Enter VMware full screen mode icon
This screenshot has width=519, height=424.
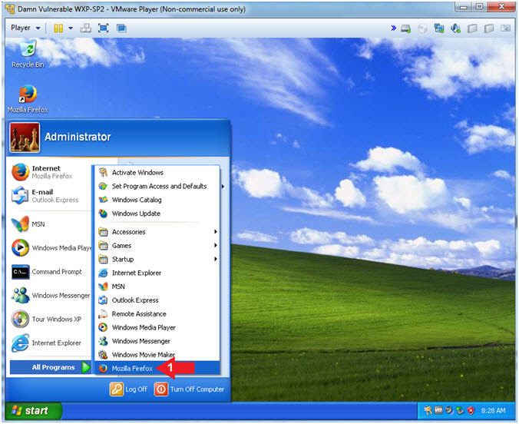coord(104,28)
